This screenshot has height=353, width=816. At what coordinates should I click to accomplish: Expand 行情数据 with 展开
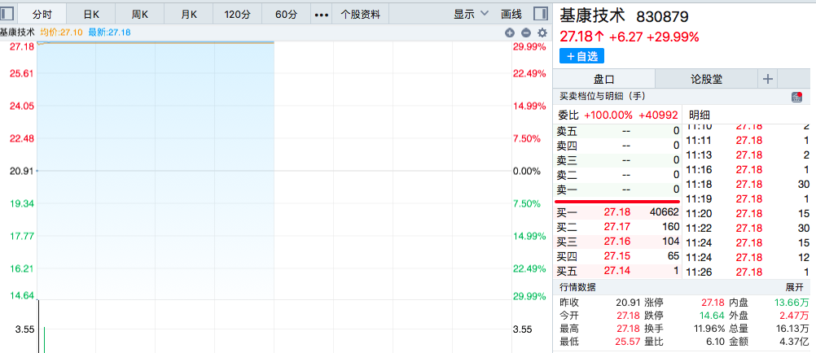coord(795,287)
